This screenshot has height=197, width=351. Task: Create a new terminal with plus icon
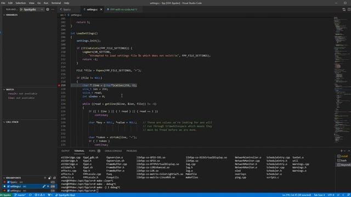point(341,151)
